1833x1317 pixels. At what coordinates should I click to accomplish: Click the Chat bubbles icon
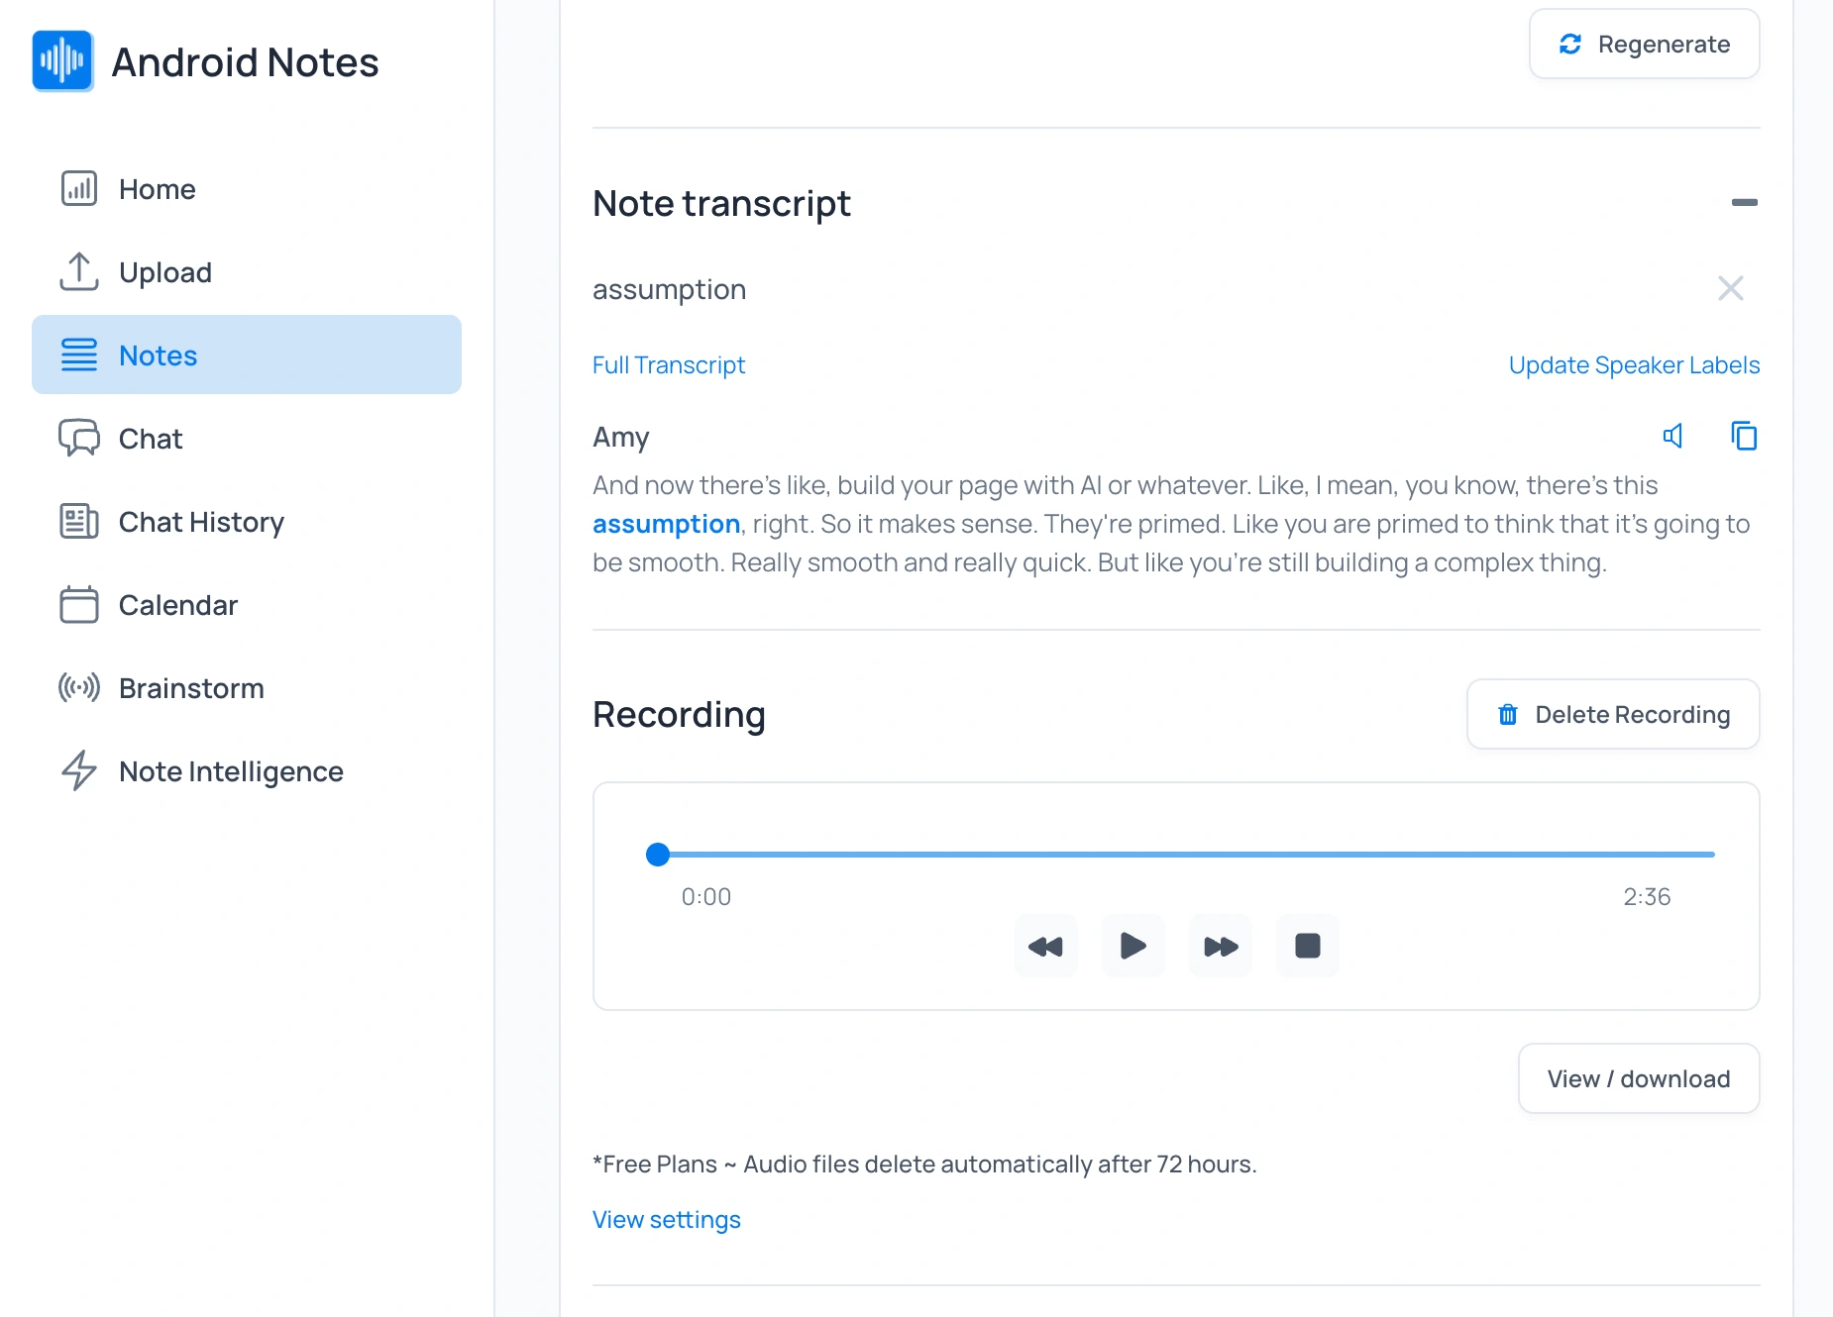pyautogui.click(x=79, y=438)
